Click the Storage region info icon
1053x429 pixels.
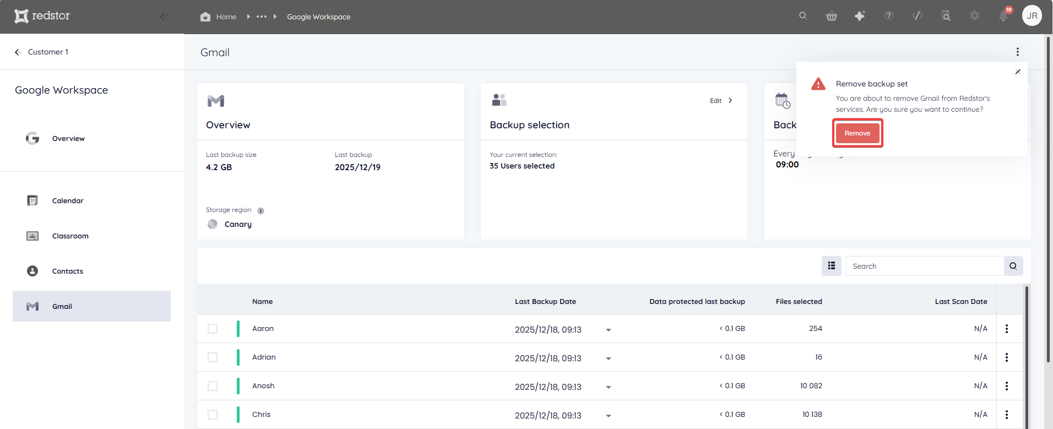point(261,211)
